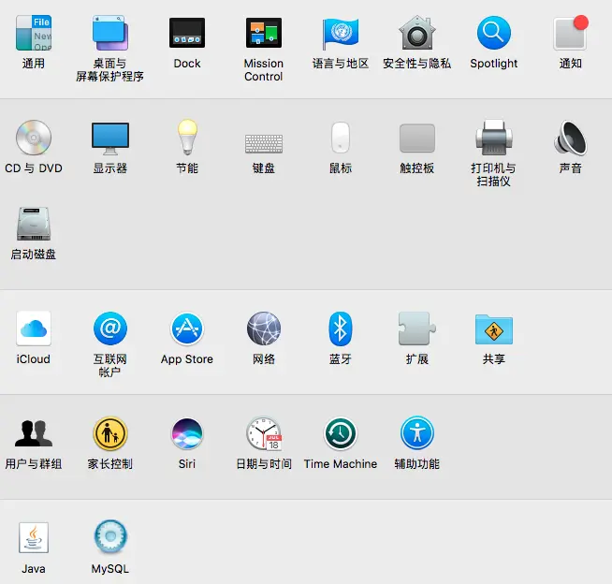Viewport: 612px width, 584px height.
Task: Open the MySQL preference pane icon
Action: point(110,537)
